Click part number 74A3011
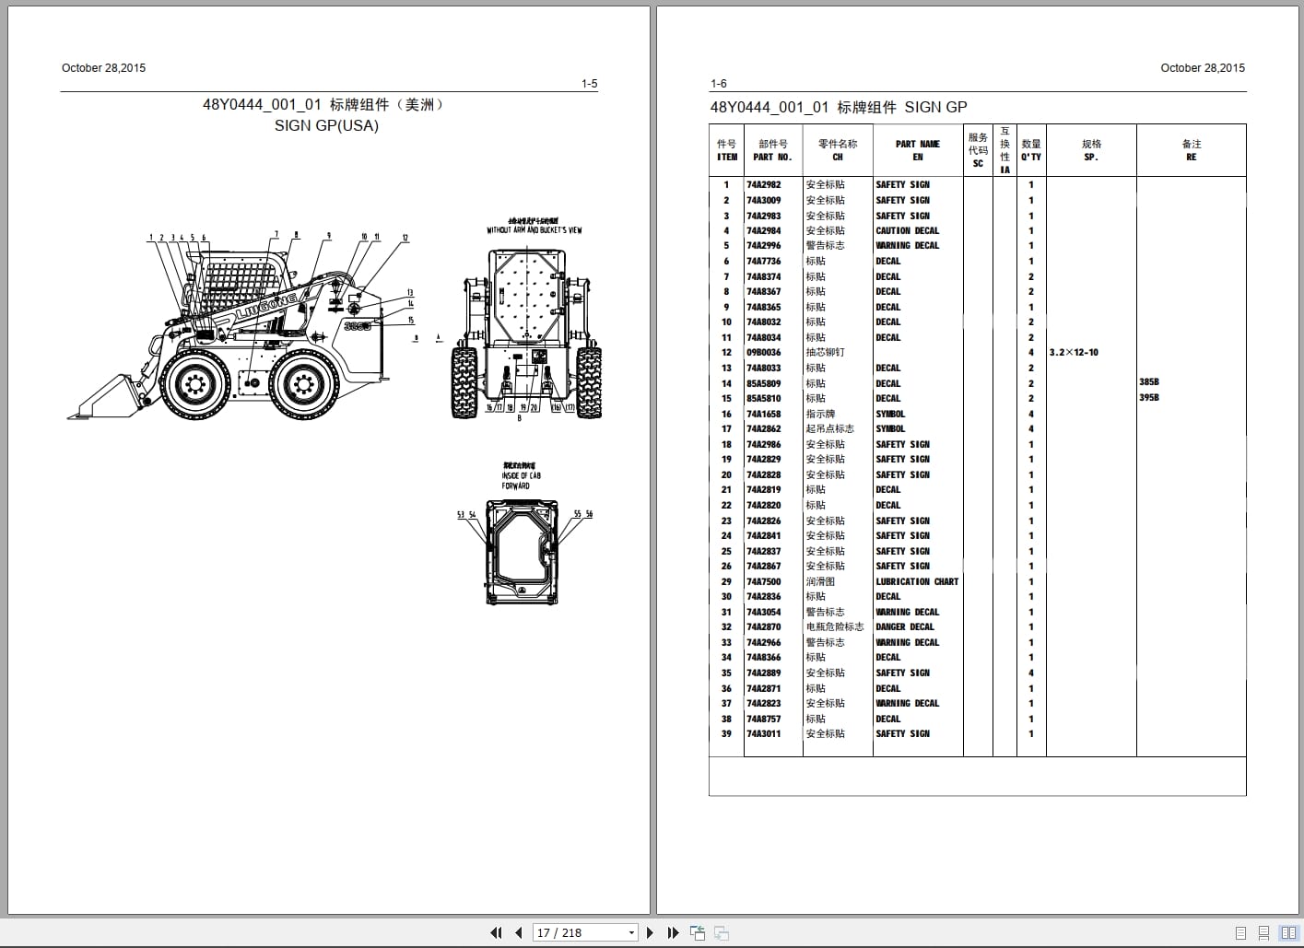The width and height of the screenshot is (1304, 948). [x=763, y=734]
